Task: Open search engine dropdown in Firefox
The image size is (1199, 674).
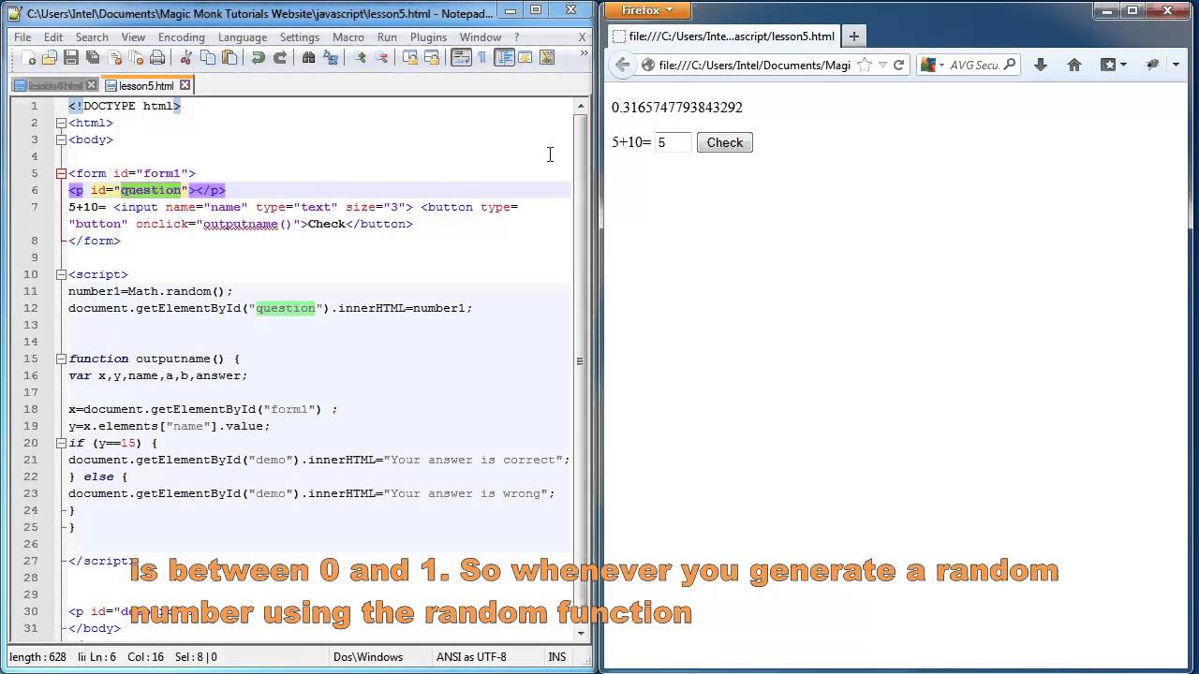Action: coord(932,66)
